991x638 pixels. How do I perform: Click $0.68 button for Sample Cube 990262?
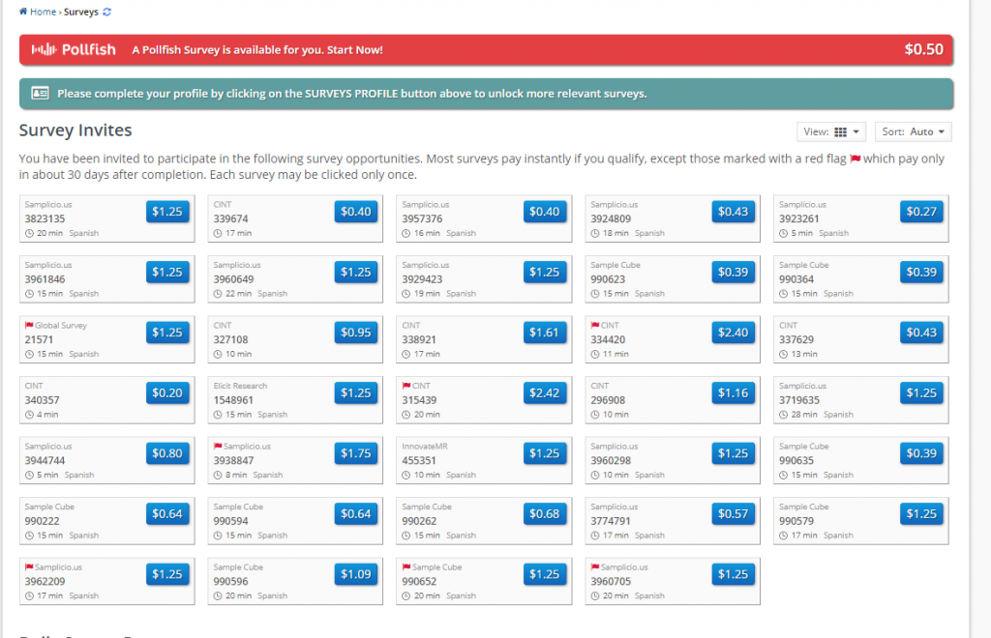pos(544,513)
